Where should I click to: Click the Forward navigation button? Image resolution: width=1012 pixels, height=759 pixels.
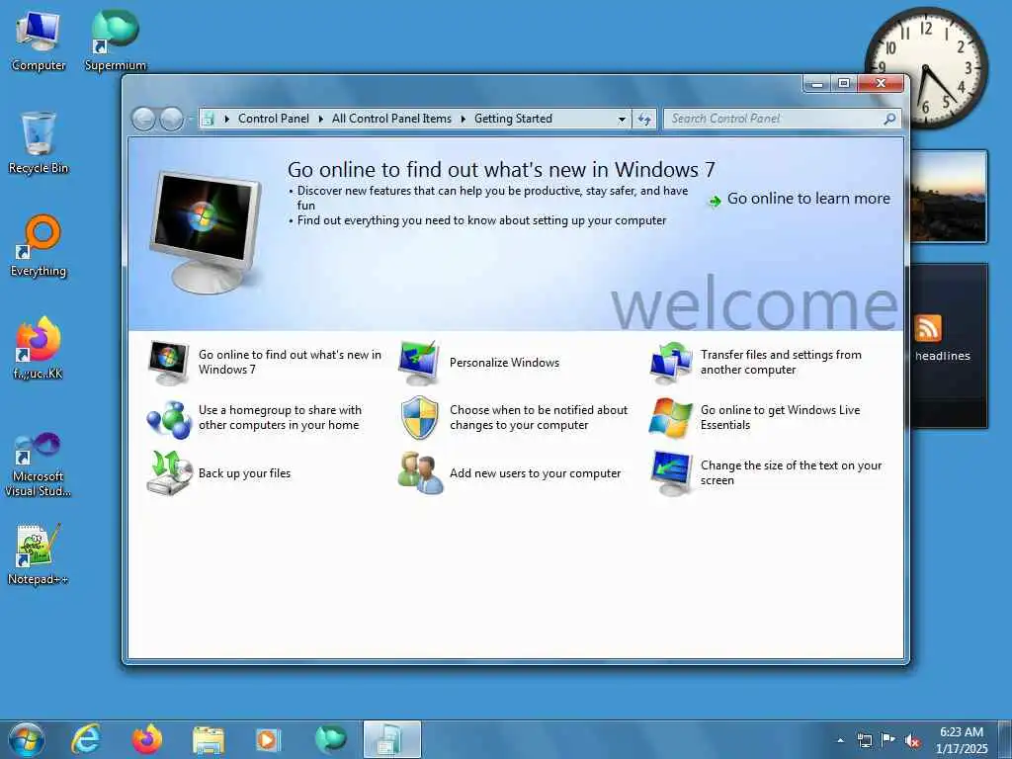point(171,119)
